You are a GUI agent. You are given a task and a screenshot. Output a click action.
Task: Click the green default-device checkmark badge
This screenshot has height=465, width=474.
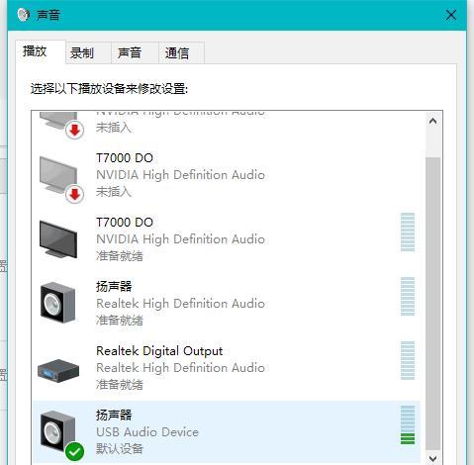74,451
